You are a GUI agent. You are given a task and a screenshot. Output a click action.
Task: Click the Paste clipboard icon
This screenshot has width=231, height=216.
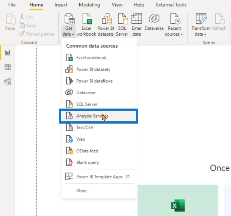point(11,19)
